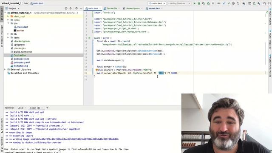This screenshot has height=153, width=272.
Task: Rollback changes with the undo arrow icon
Action: point(238,3)
